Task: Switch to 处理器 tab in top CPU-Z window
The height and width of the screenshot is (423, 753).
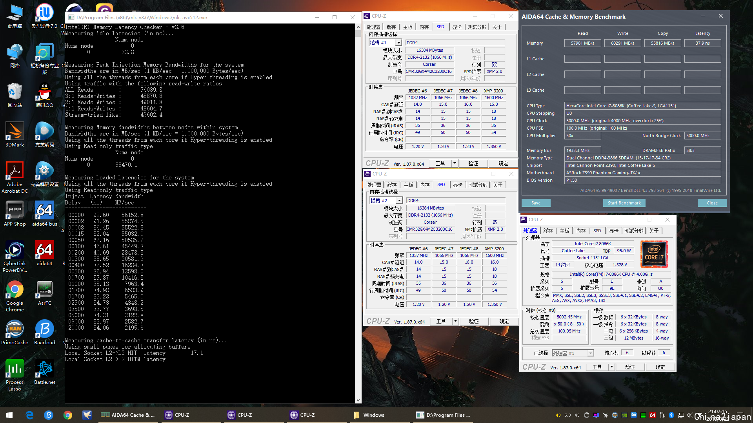Action: (x=373, y=27)
